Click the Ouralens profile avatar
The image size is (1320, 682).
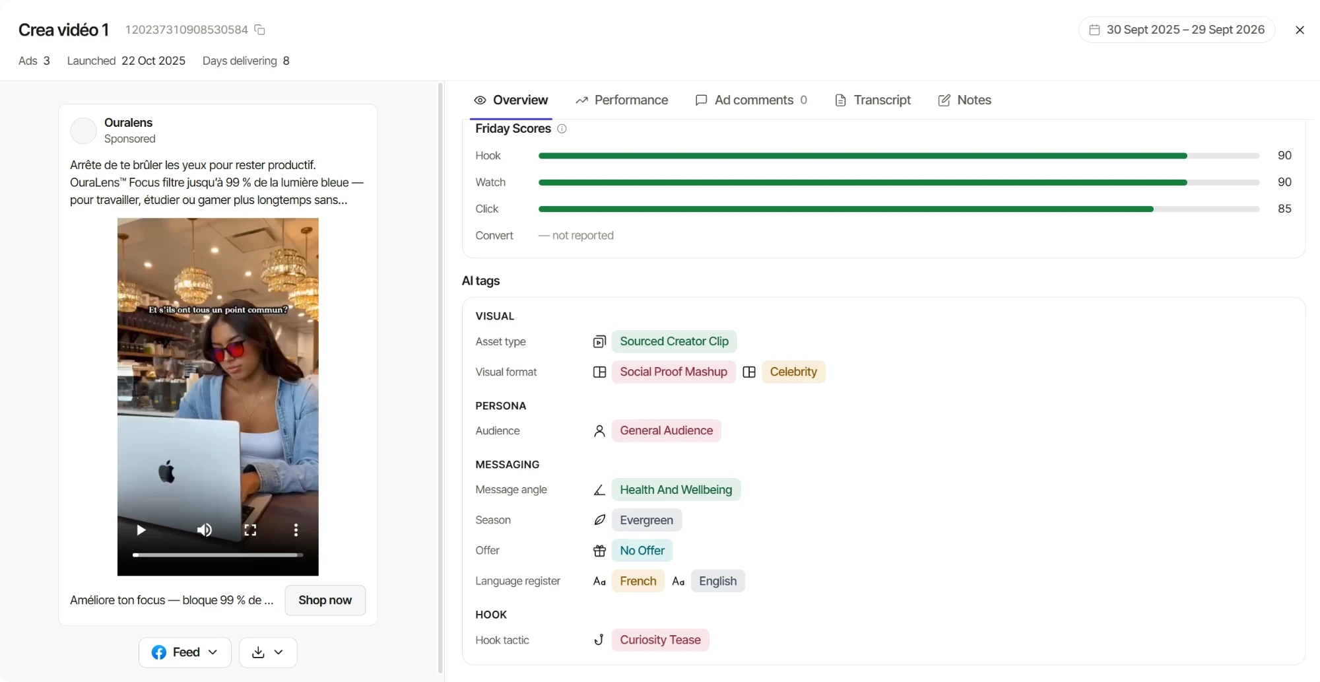click(83, 131)
